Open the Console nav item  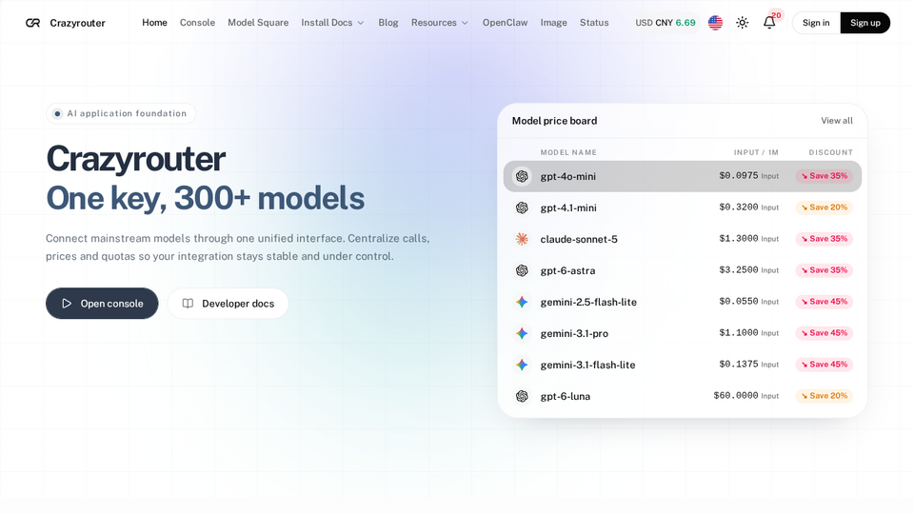click(x=197, y=23)
